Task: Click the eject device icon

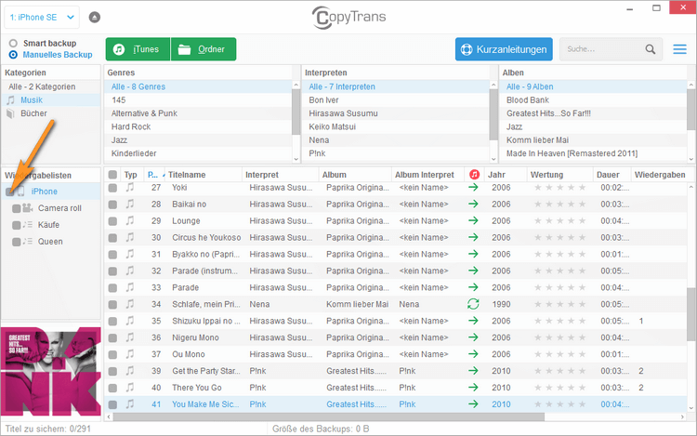Action: click(94, 18)
